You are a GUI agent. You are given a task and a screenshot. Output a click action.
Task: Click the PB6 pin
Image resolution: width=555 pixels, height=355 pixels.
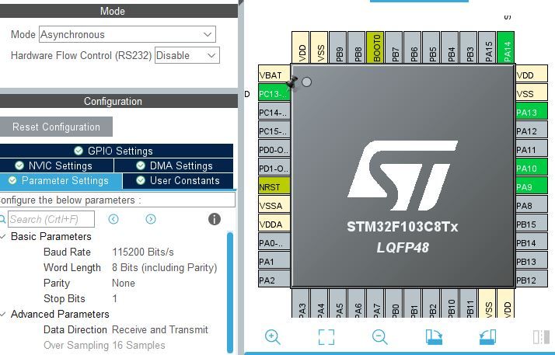coord(412,47)
